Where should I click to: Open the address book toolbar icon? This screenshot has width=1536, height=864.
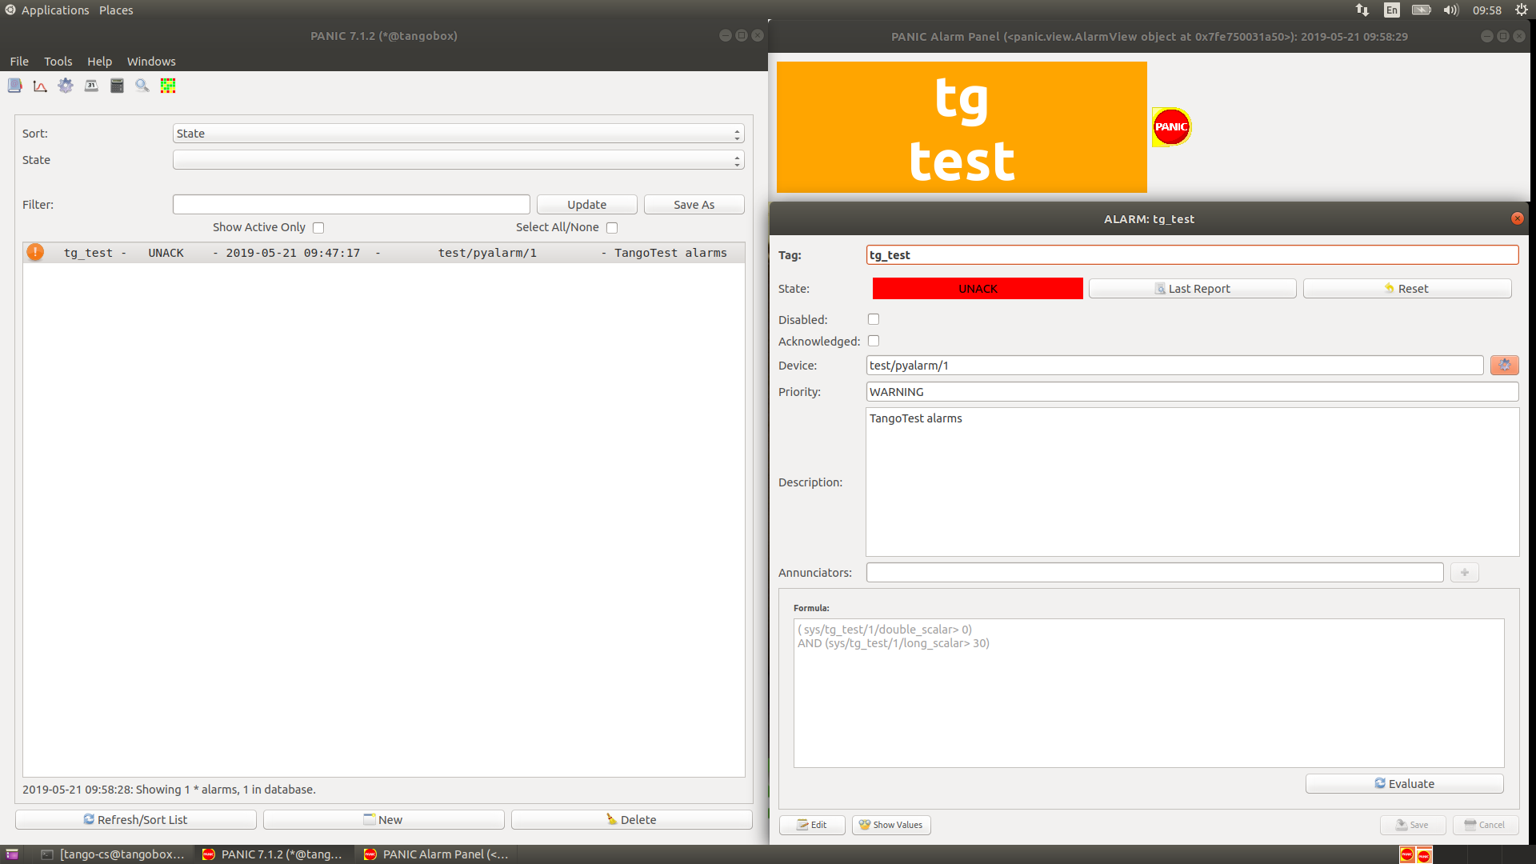(14, 86)
